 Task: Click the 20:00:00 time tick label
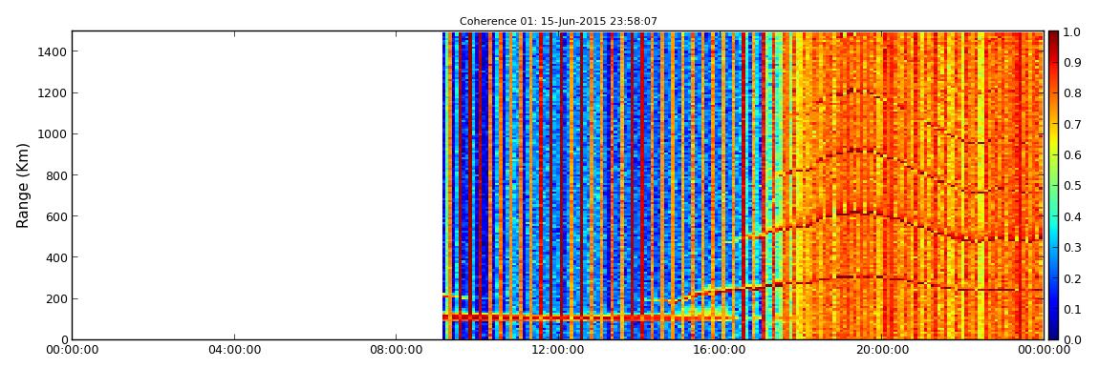pos(882,350)
